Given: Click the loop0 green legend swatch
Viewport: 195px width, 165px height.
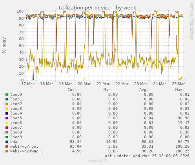Looking at the screenshot, I should (x=7, y=95).
